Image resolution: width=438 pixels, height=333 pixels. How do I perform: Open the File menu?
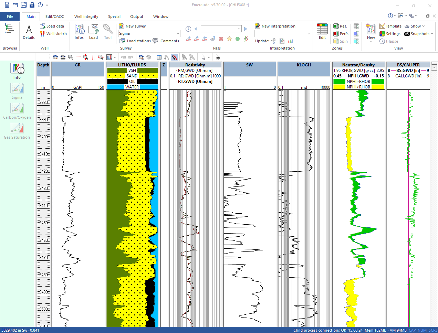click(10, 17)
